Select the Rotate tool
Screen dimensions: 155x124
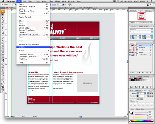3,41
